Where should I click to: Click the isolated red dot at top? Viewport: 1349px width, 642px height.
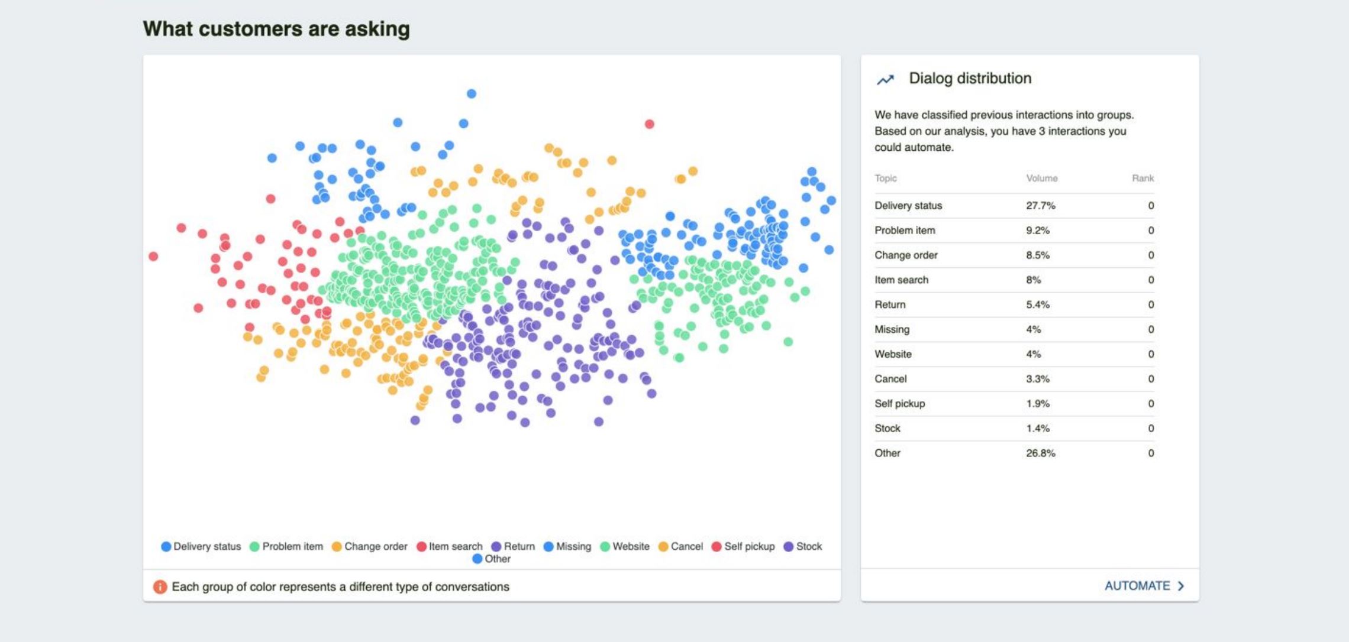click(x=650, y=124)
